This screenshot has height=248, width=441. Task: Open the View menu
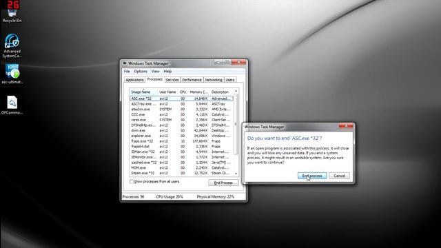click(155, 72)
